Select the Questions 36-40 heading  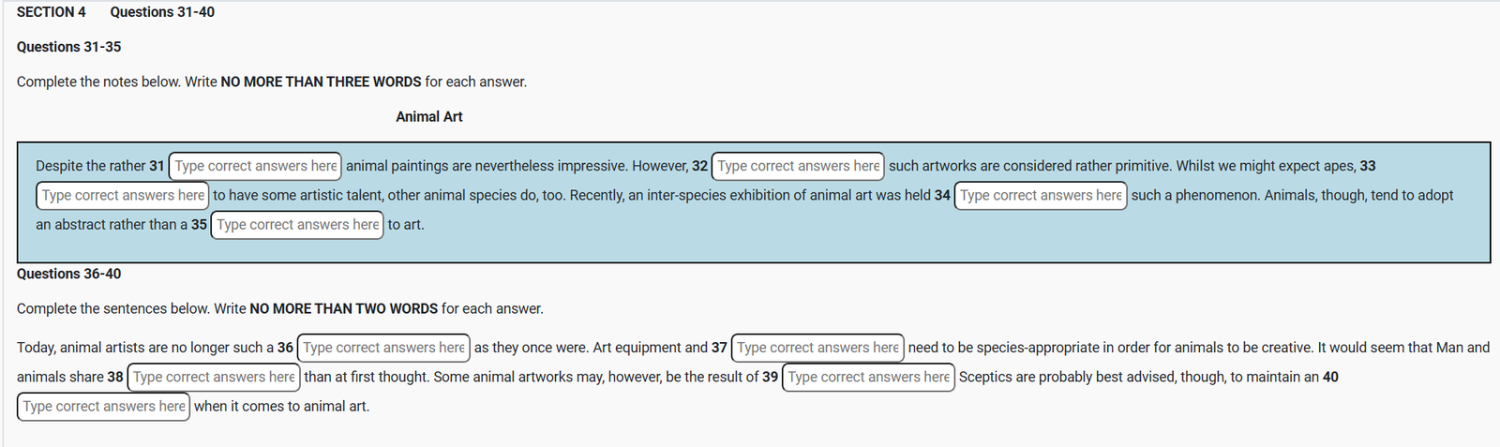pyautogui.click(x=68, y=274)
